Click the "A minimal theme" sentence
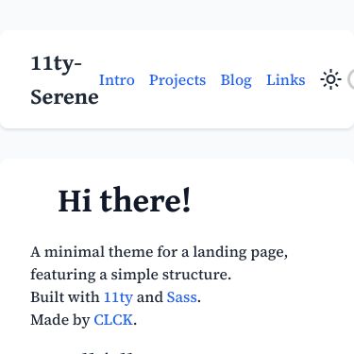 (x=159, y=252)
